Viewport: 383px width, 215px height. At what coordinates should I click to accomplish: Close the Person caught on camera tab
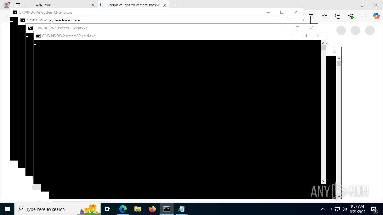165,5
